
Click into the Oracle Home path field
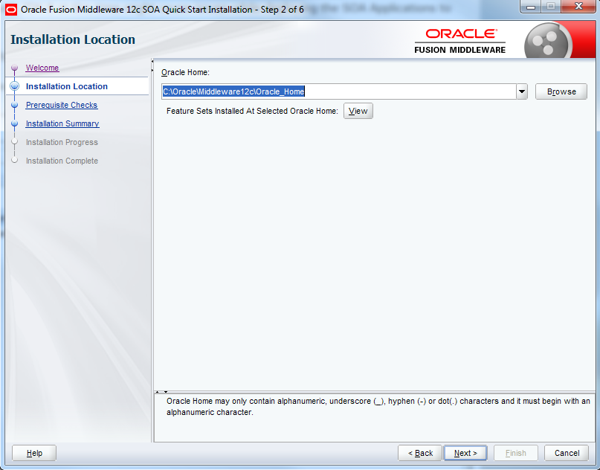click(338, 91)
